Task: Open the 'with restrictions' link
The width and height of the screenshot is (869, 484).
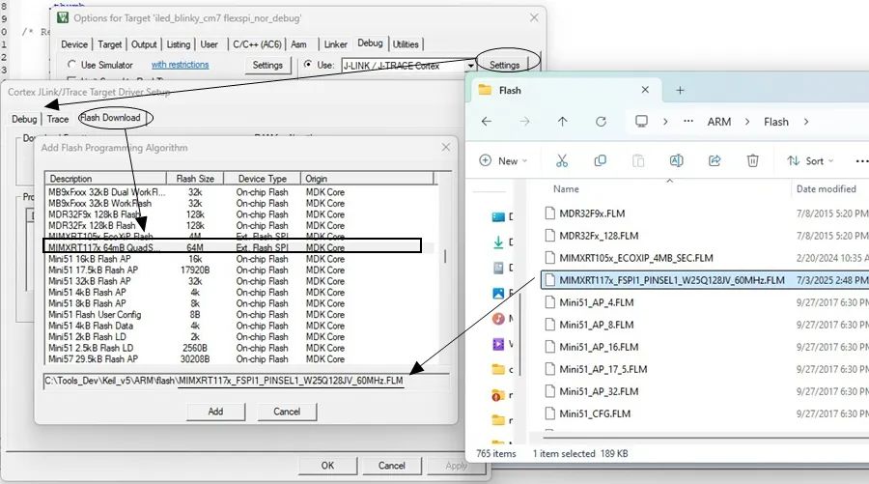Action: click(x=181, y=65)
